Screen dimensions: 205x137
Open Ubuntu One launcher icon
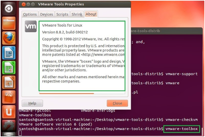[x=9, y=112]
